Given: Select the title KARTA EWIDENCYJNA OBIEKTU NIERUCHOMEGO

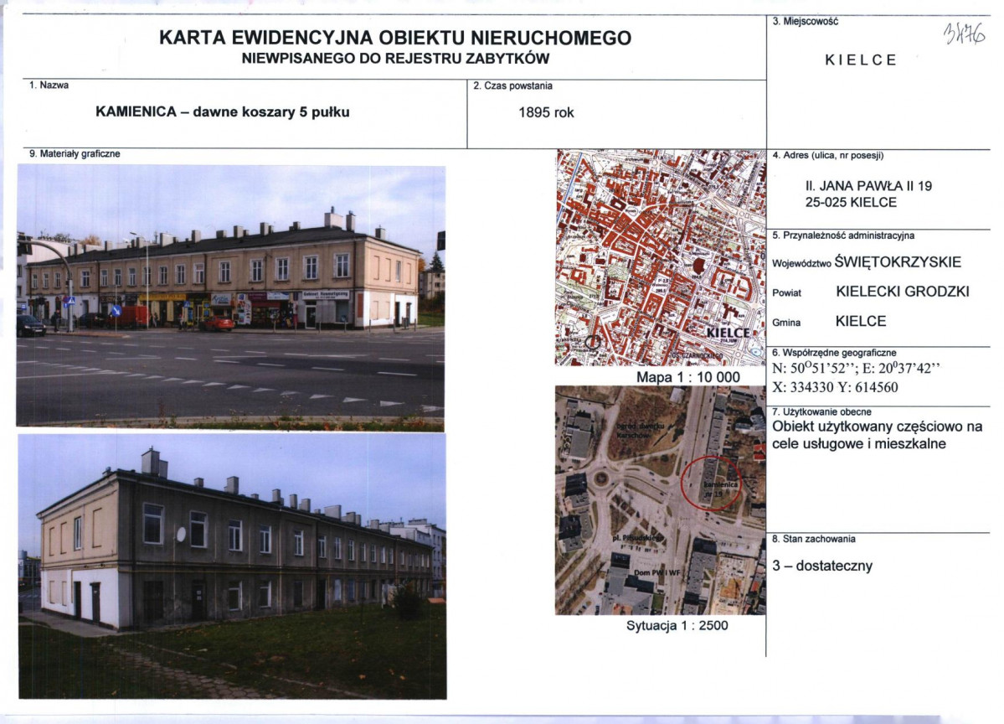Looking at the screenshot, I should [x=394, y=37].
